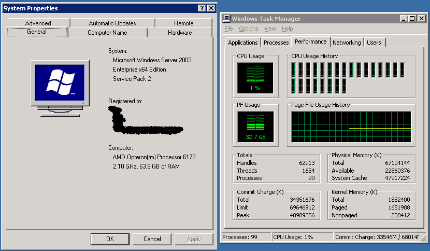Viewport: 430px width, 251px height.
Task: Click the Available memory value 22860376
Action: pos(397,171)
